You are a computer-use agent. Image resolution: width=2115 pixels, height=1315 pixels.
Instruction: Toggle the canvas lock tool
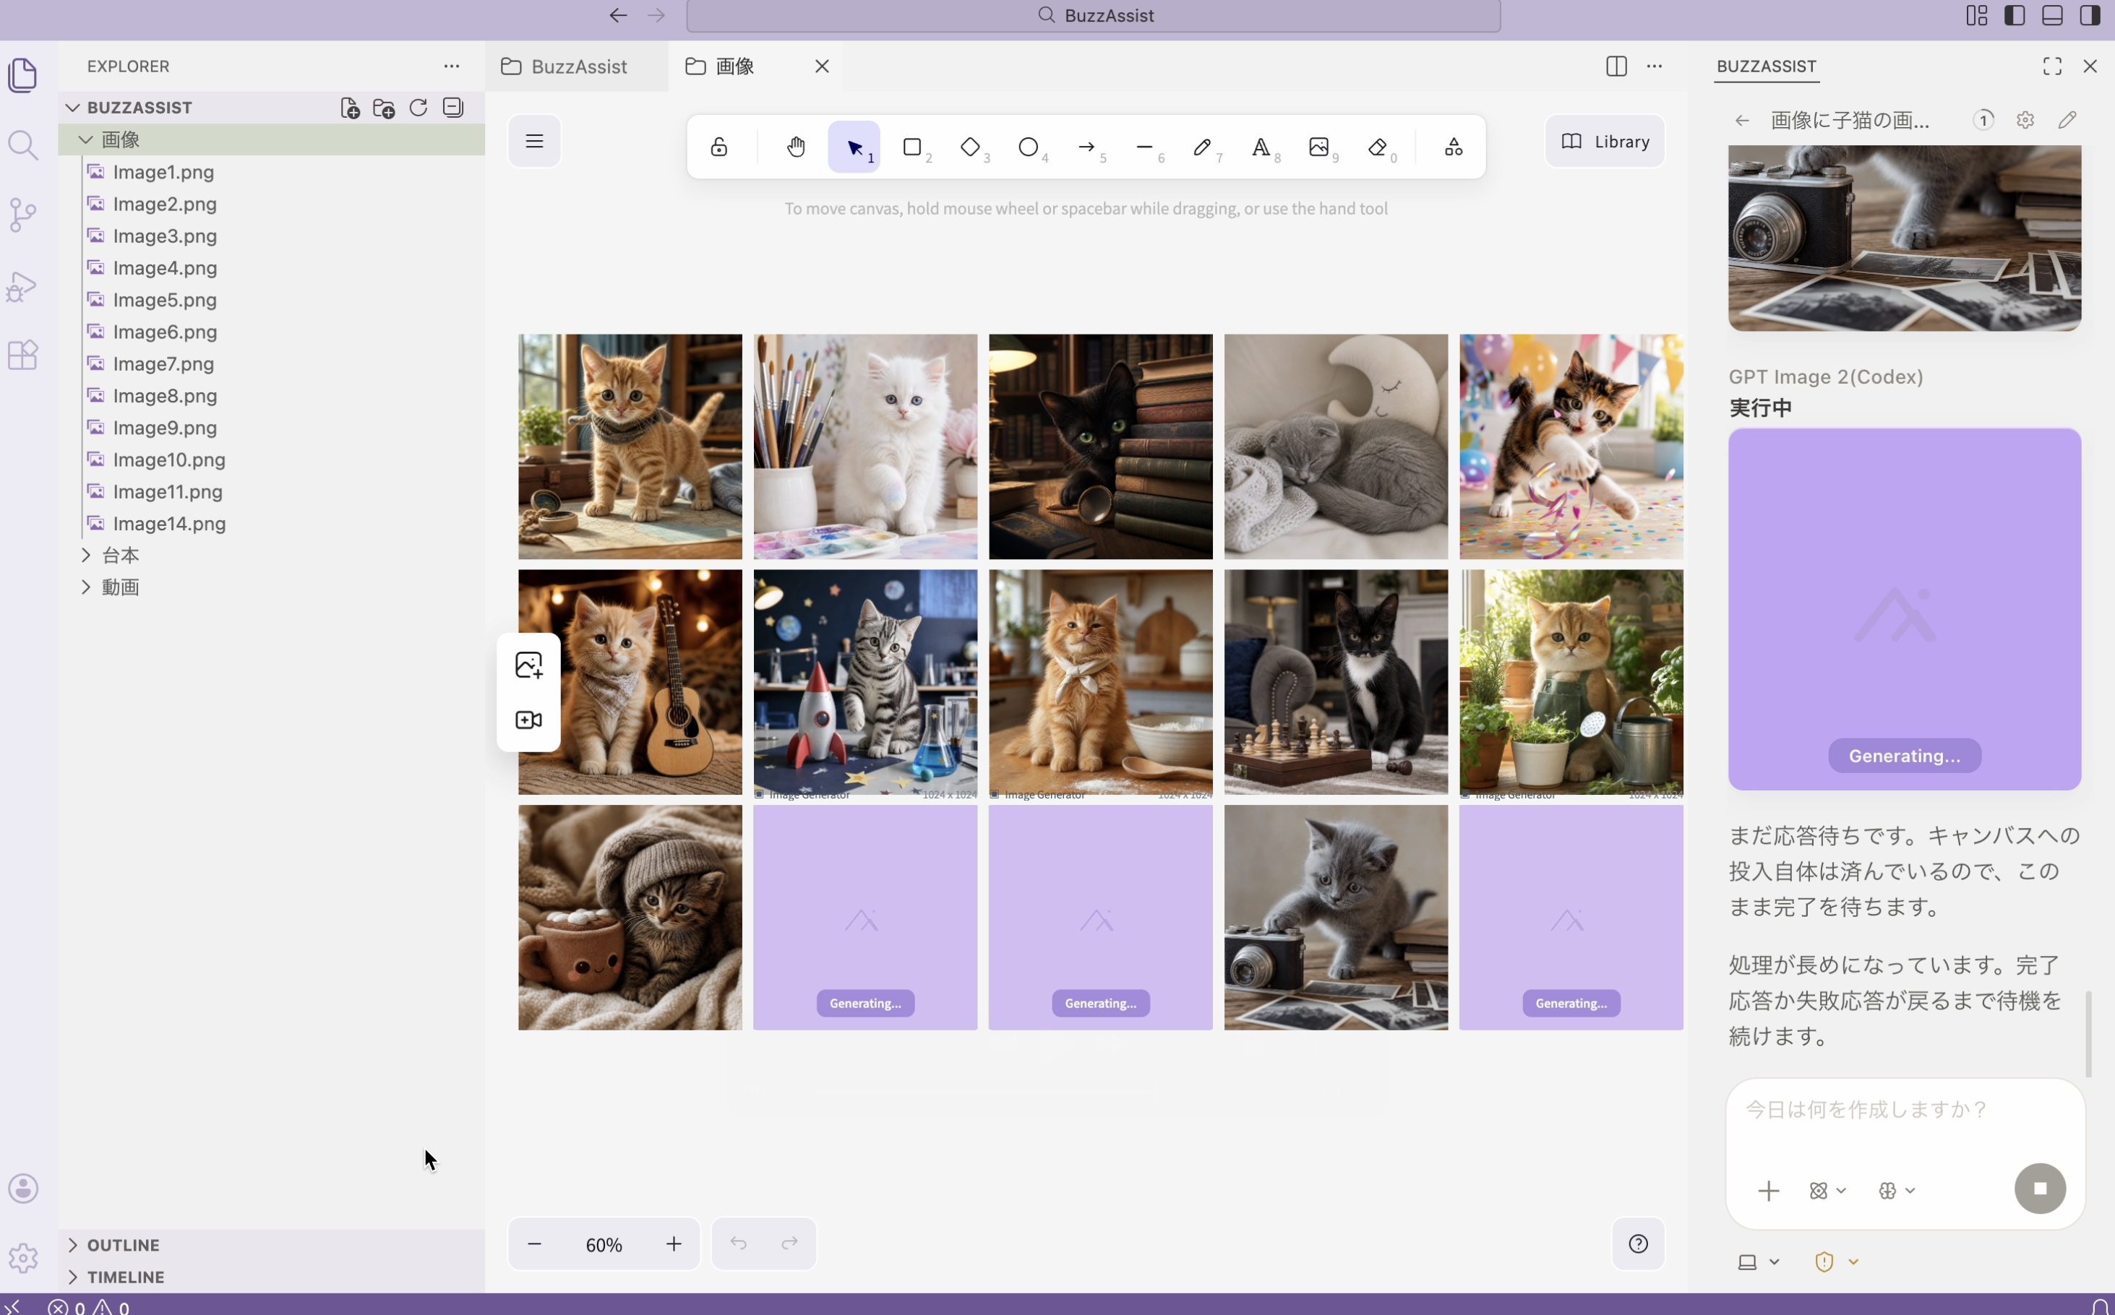tap(718, 147)
